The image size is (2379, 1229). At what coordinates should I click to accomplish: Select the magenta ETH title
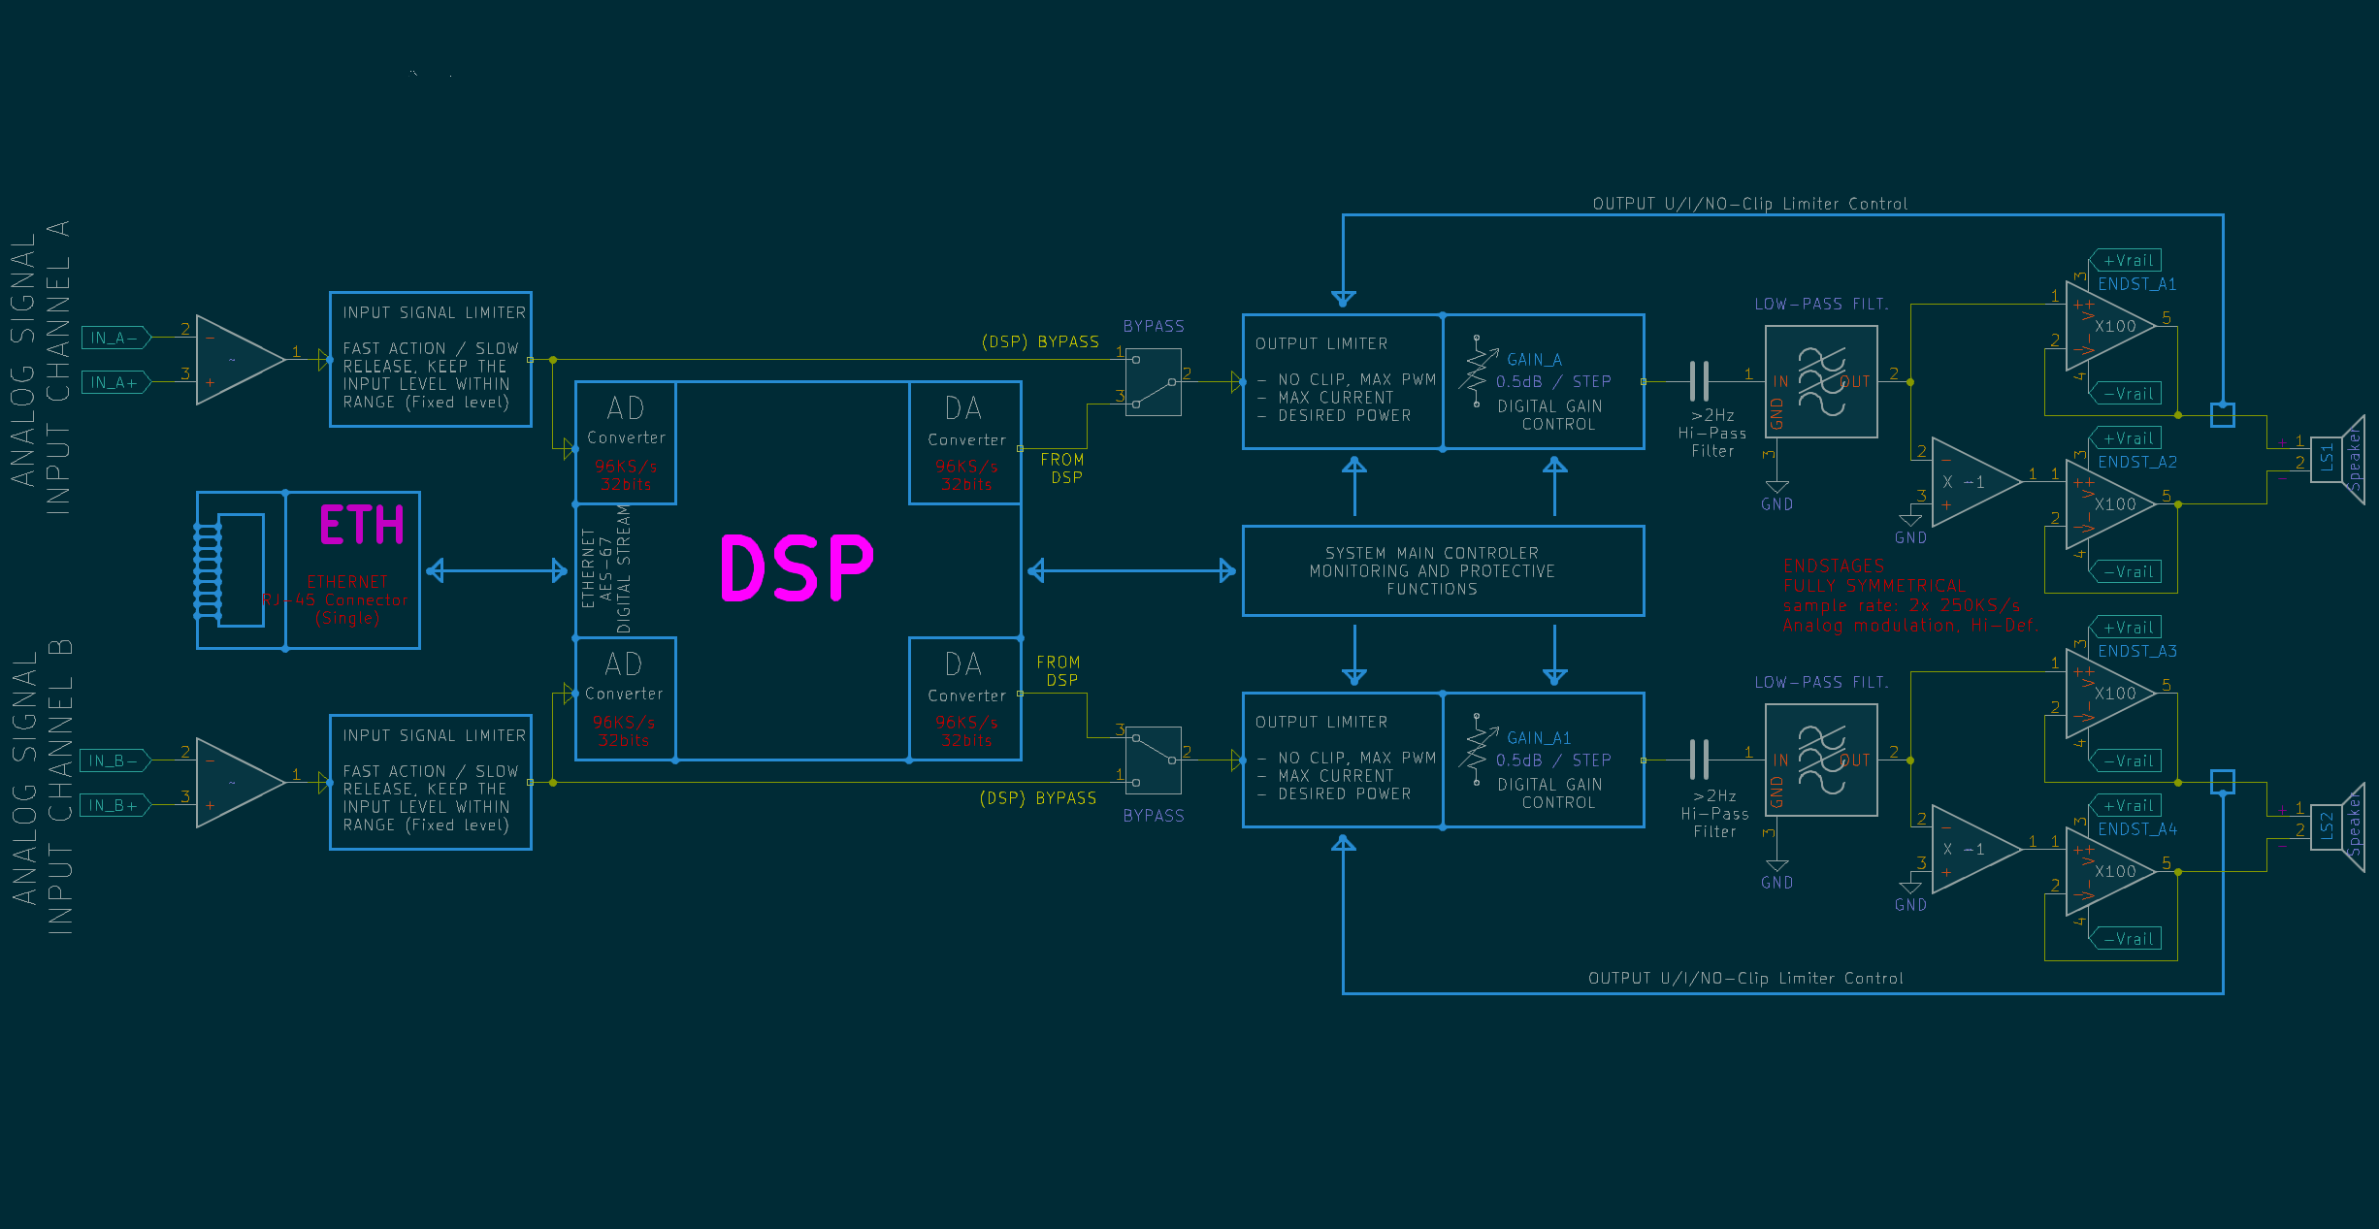[x=362, y=526]
